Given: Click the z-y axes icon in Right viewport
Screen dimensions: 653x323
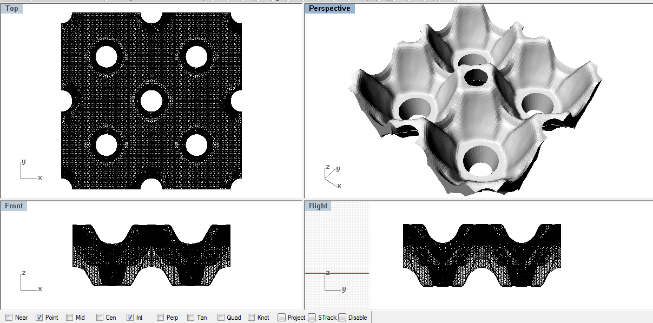Looking at the screenshot, I should click(x=334, y=281).
